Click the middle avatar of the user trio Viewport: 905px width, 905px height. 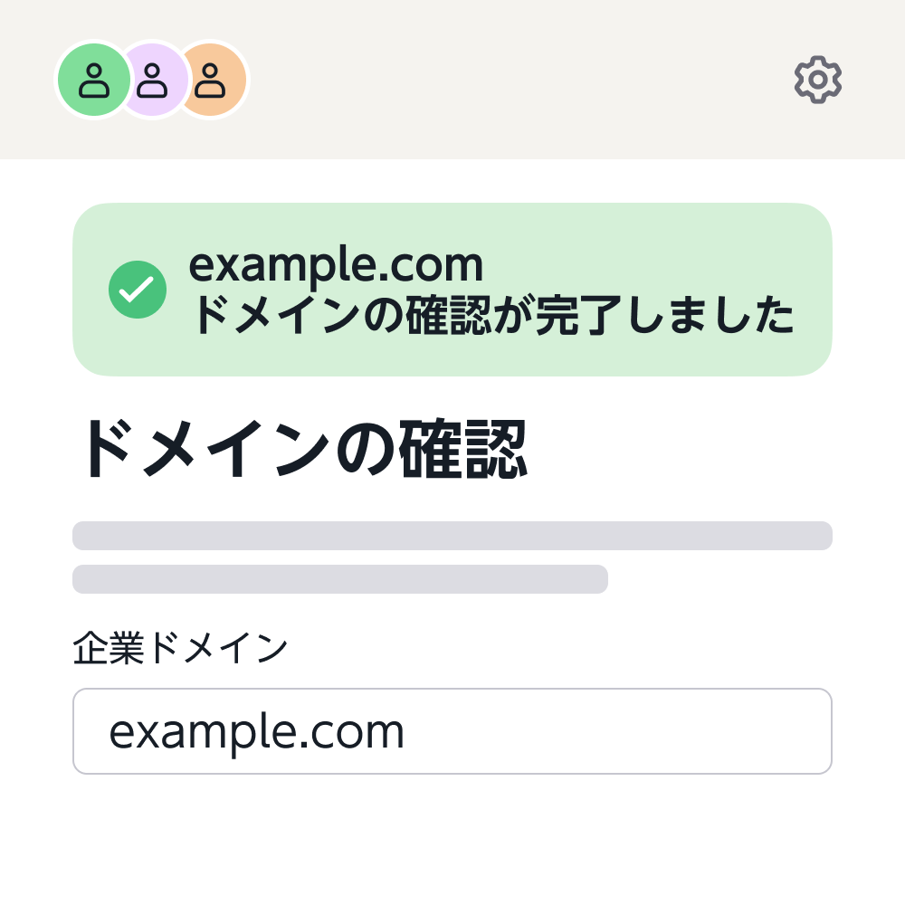[152, 80]
